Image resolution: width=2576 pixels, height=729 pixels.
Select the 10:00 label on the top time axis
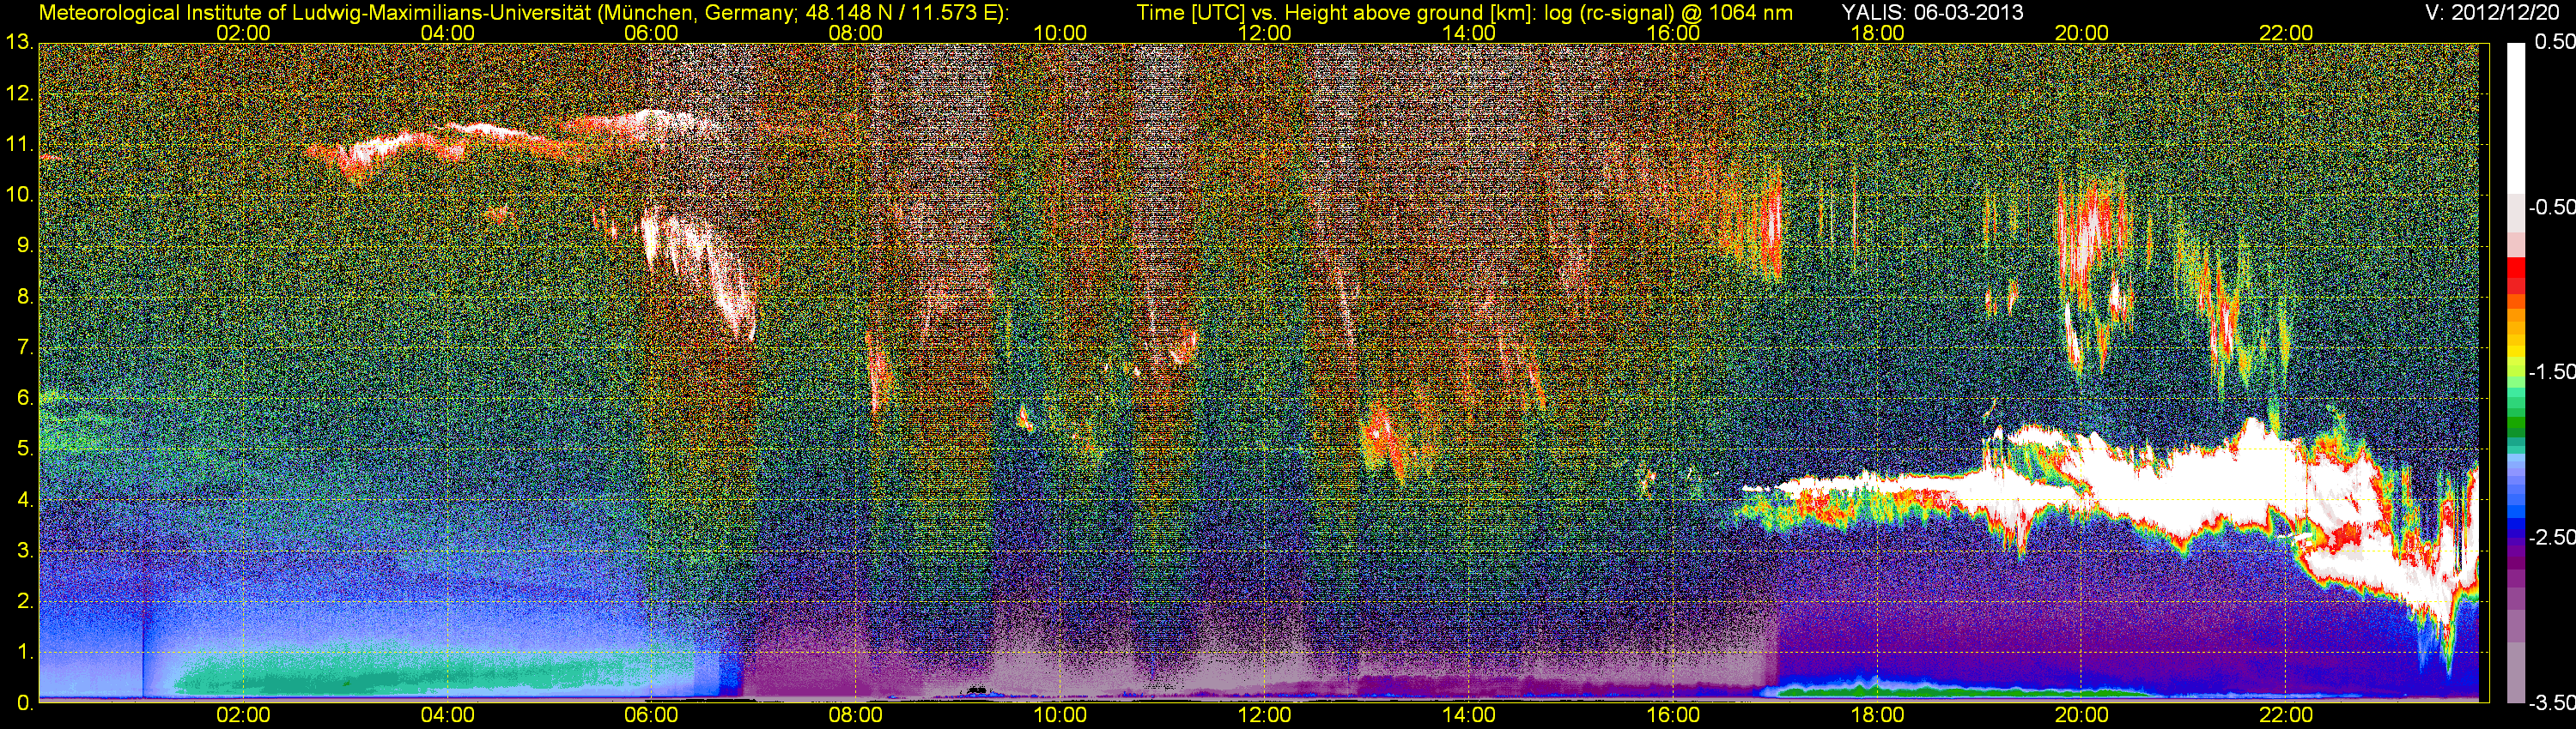(1060, 33)
